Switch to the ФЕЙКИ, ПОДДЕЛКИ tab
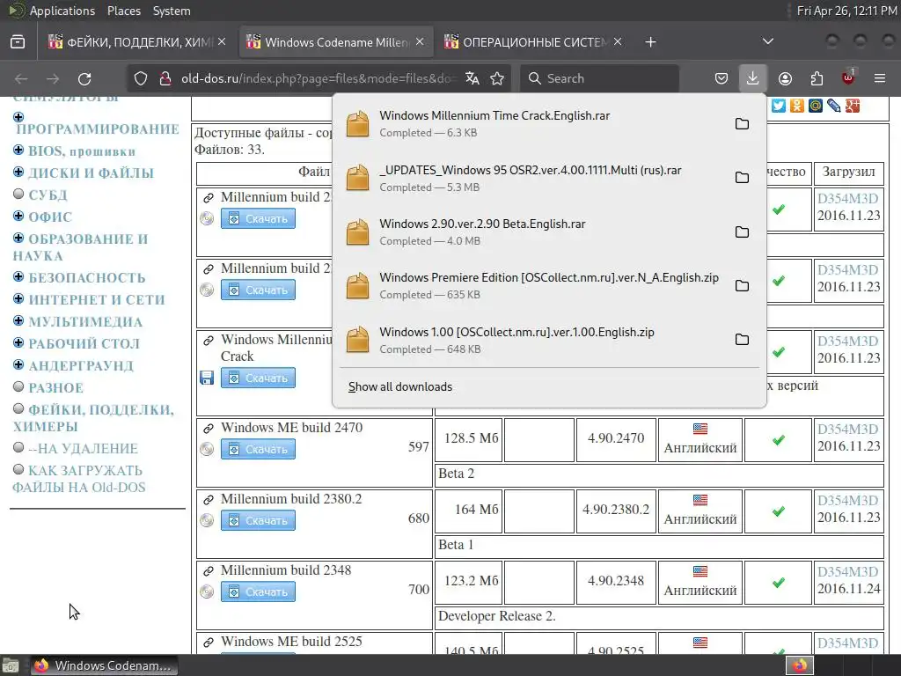The image size is (901, 676). [132, 42]
